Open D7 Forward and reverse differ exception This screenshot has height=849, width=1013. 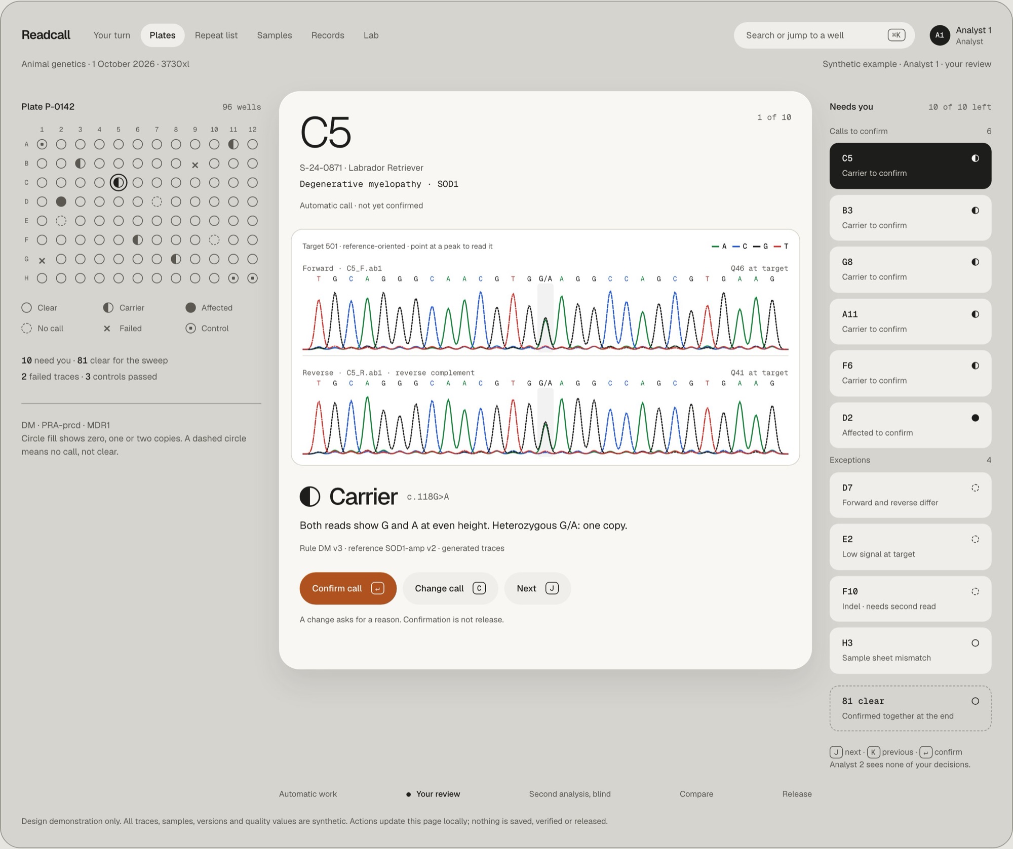(x=910, y=495)
